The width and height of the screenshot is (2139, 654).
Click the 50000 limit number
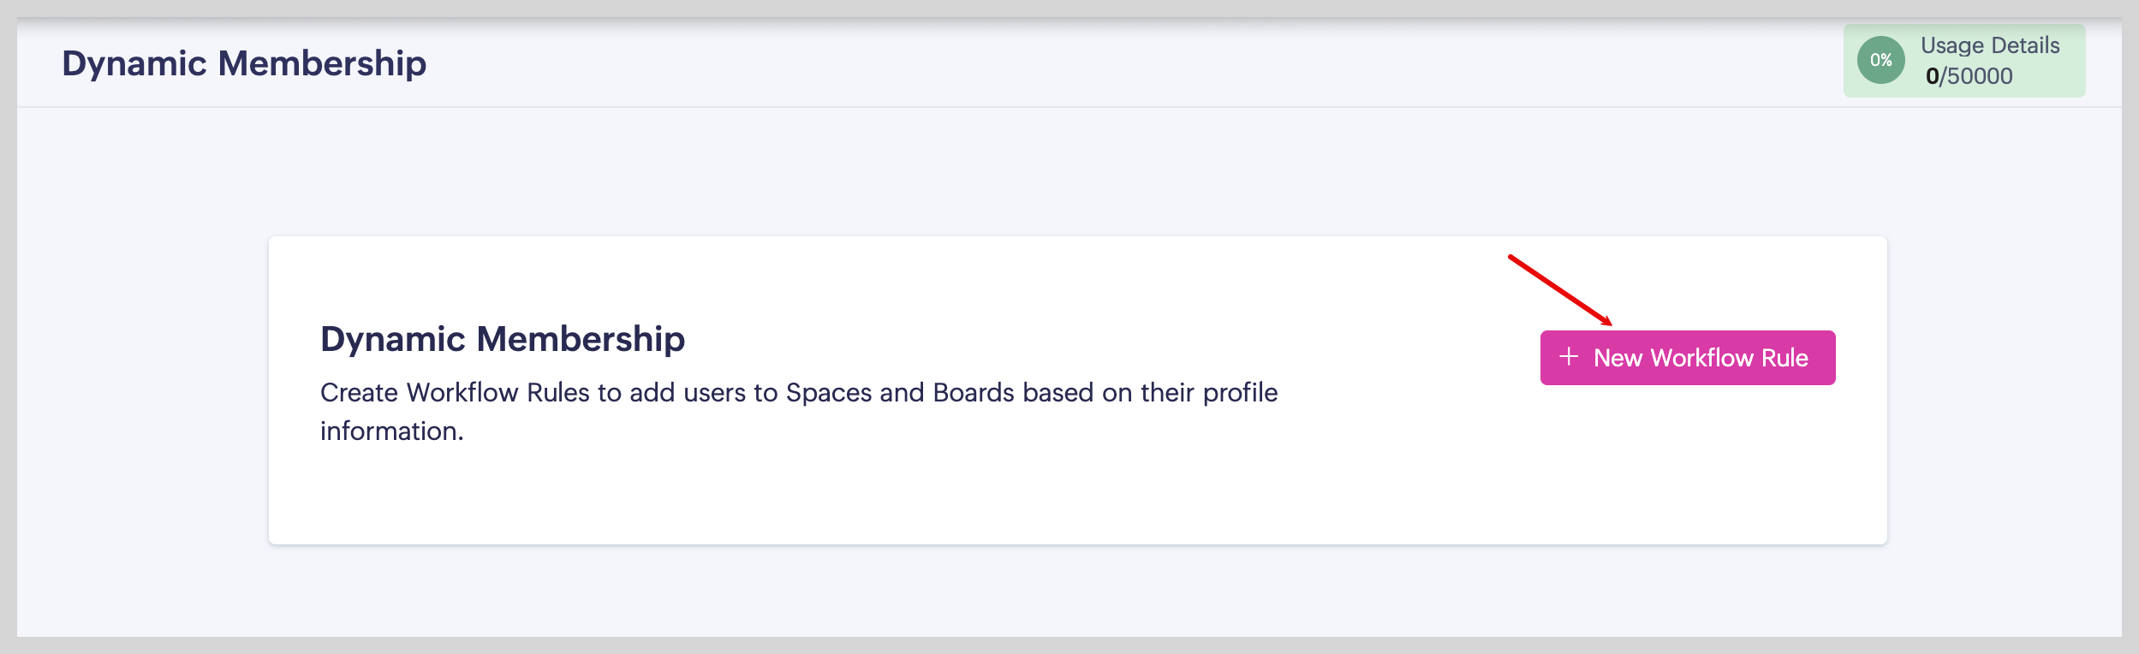tap(1980, 76)
